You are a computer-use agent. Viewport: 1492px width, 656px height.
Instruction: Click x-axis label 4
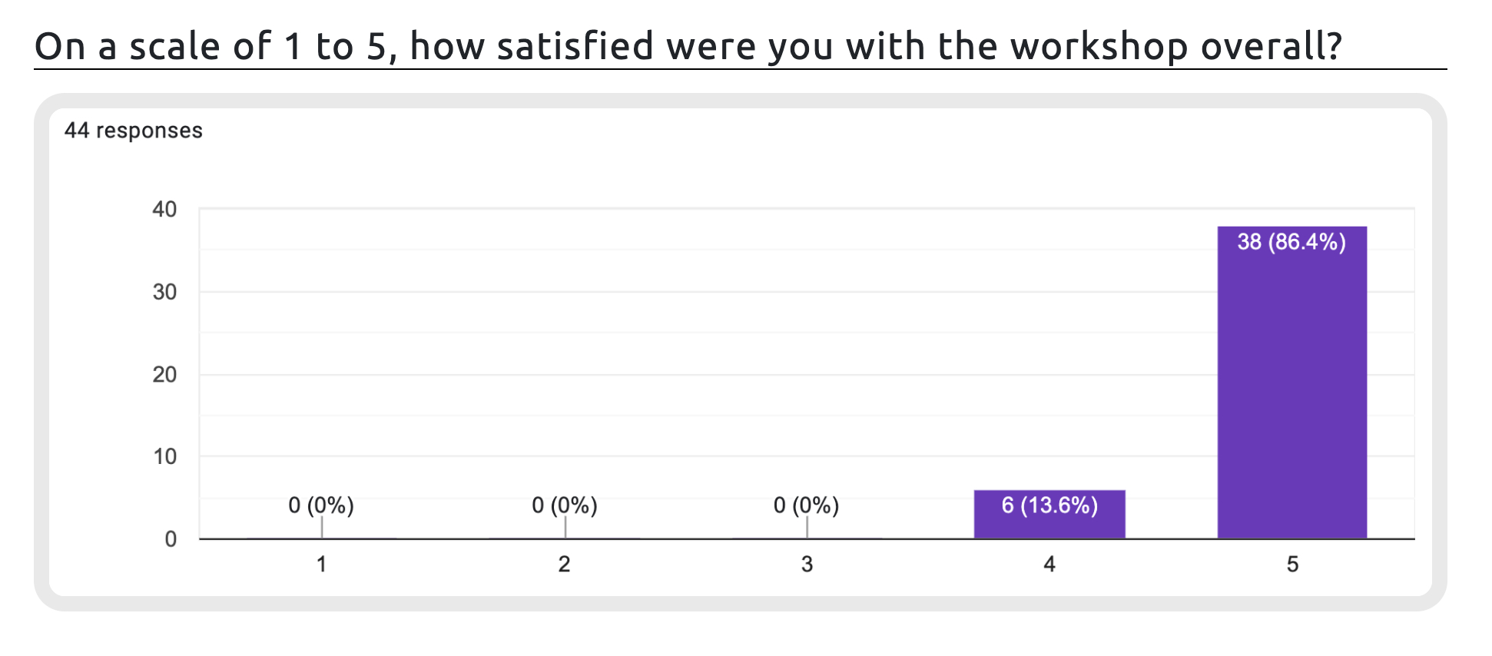(1049, 565)
